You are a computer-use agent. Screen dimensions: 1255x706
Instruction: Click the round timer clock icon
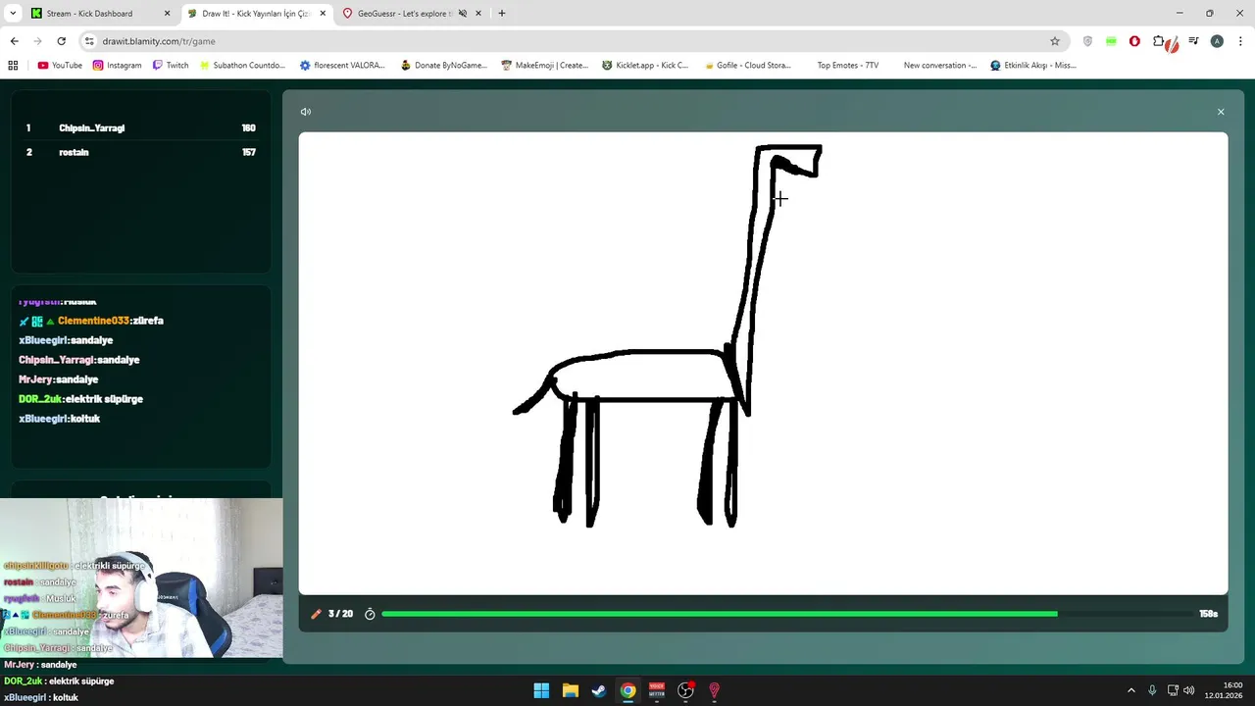370,614
